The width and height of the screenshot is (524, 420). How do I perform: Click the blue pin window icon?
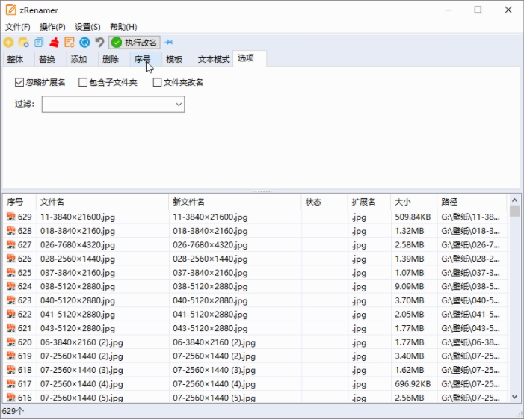(x=169, y=42)
